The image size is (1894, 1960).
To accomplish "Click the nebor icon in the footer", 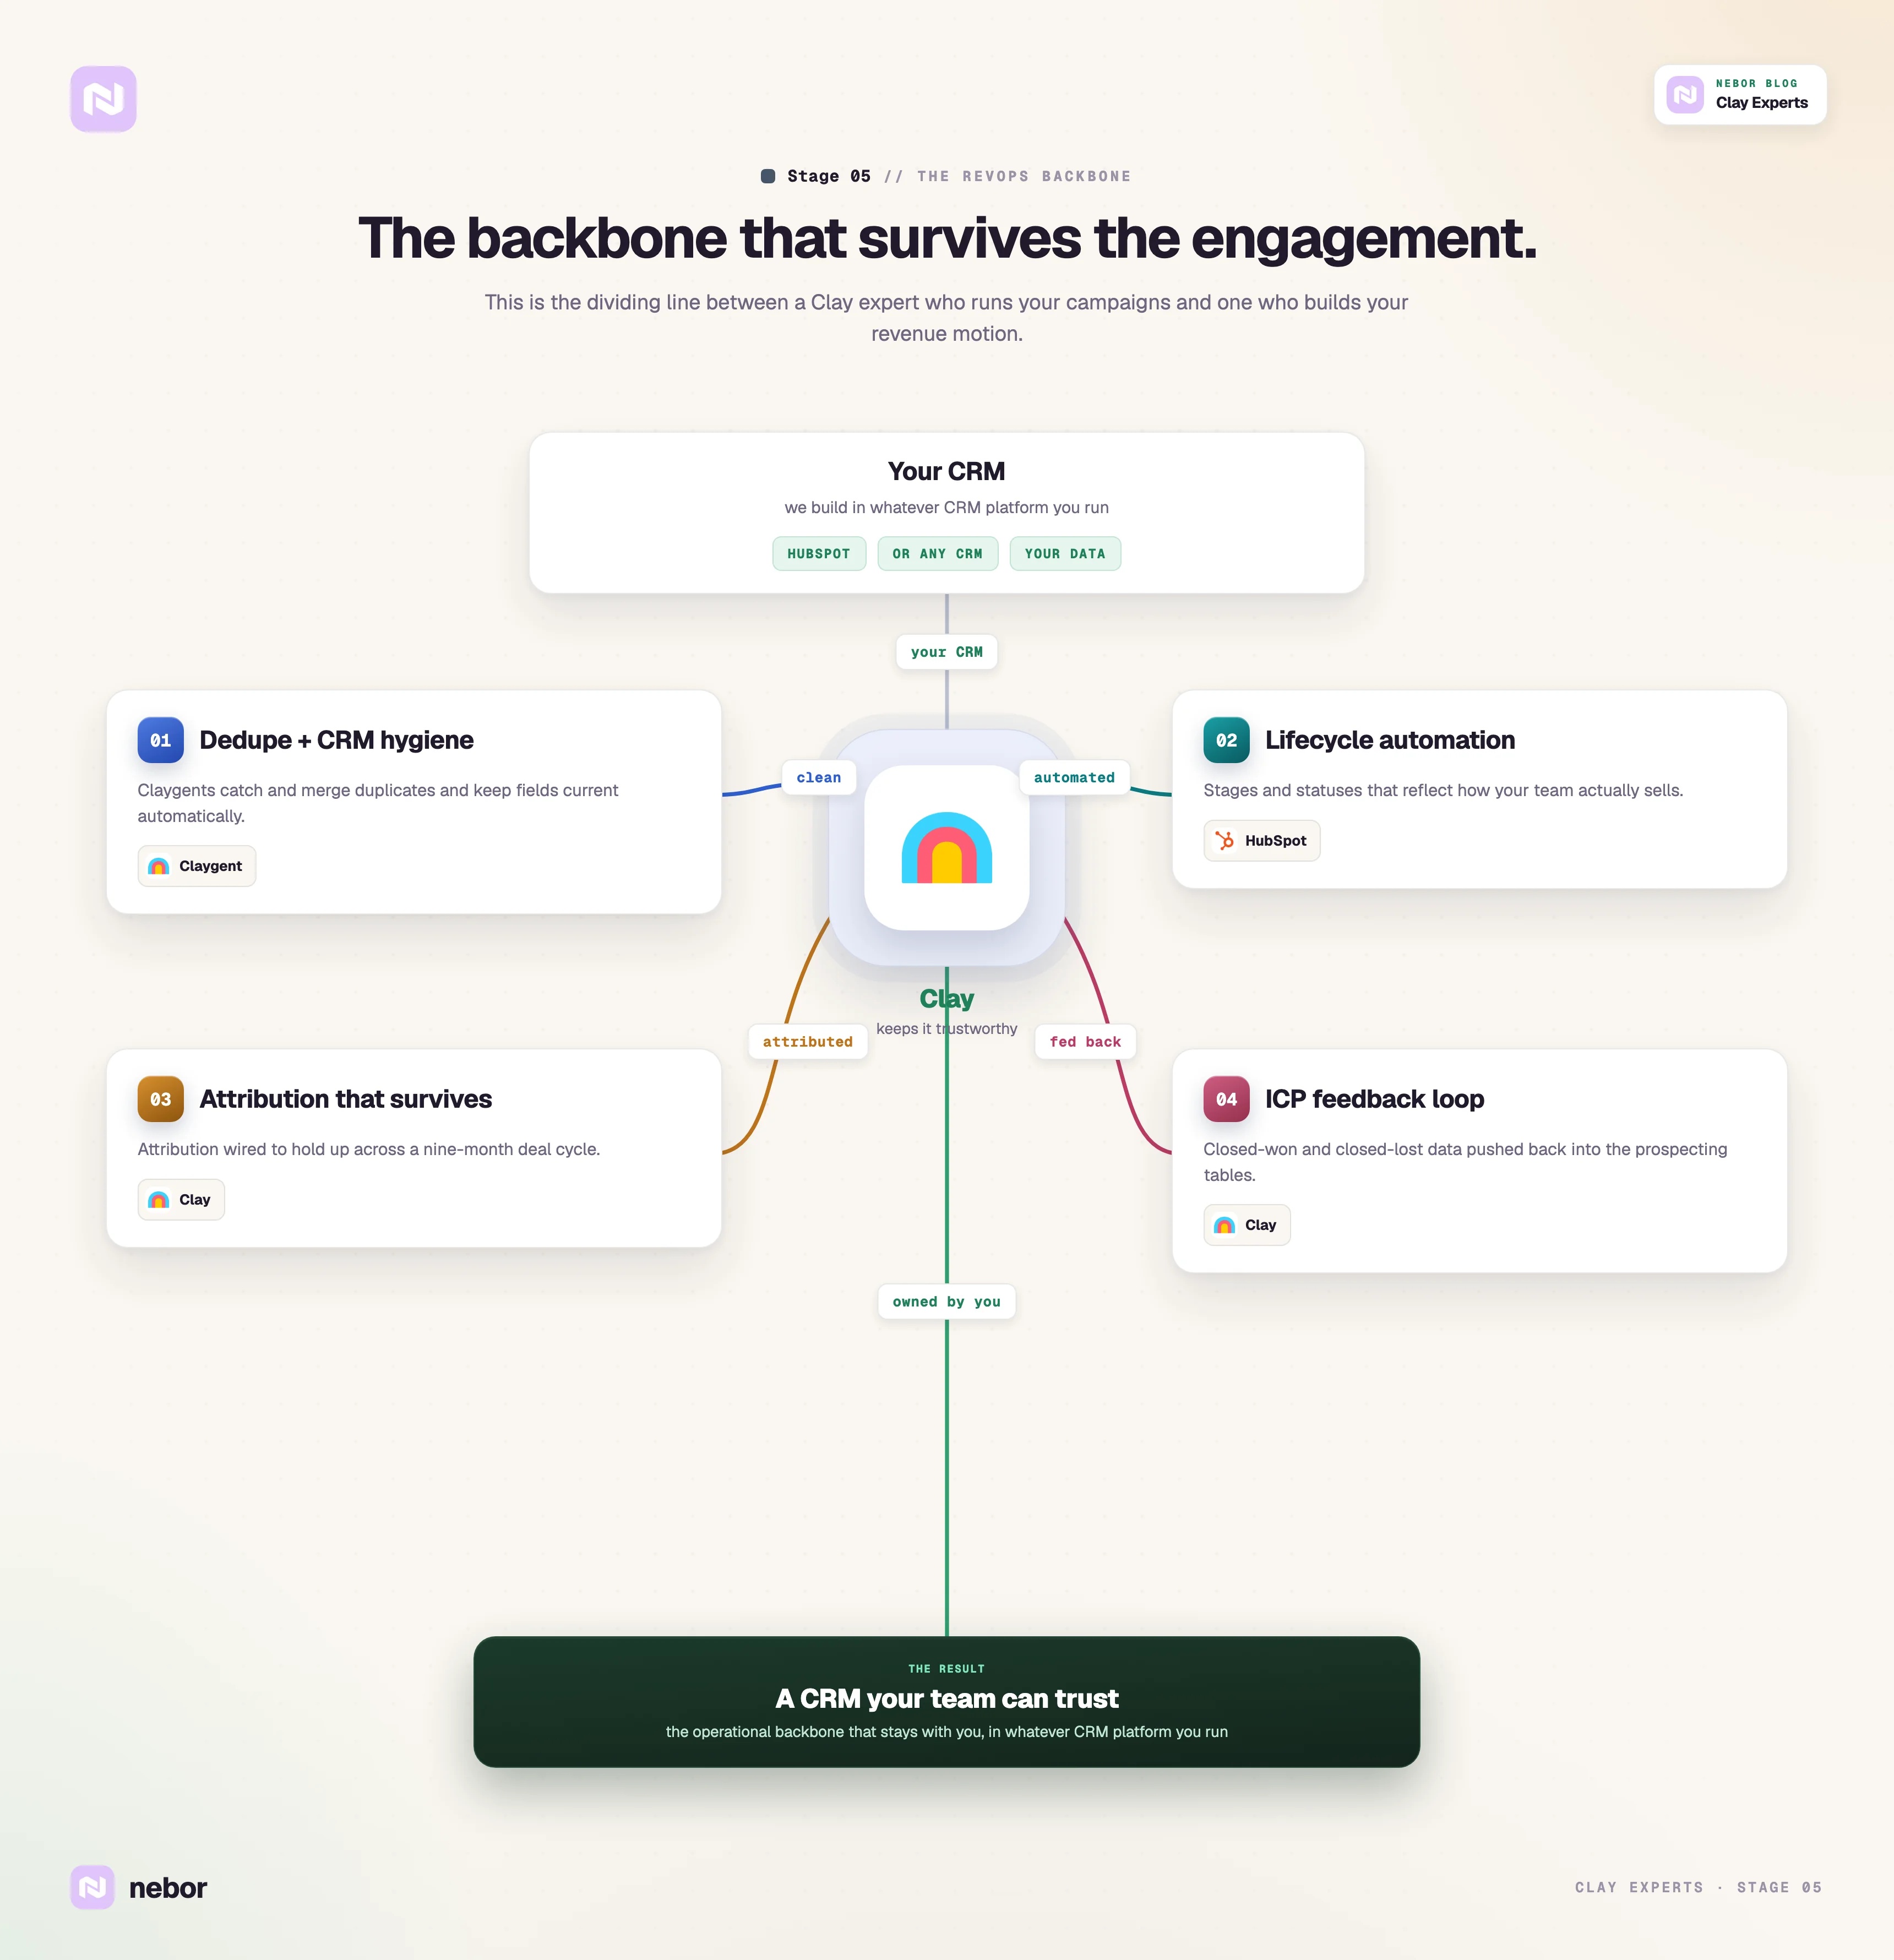I will coord(92,1887).
